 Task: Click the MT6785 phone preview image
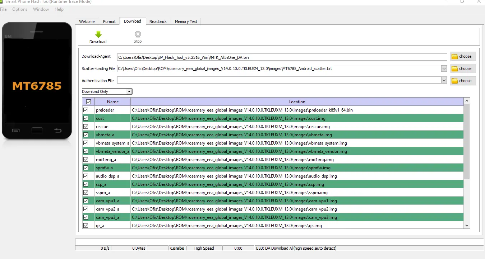37,81
